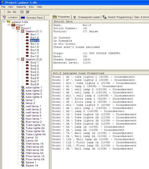Select the Sw2:5 switch in the tree

(x=35, y=75)
